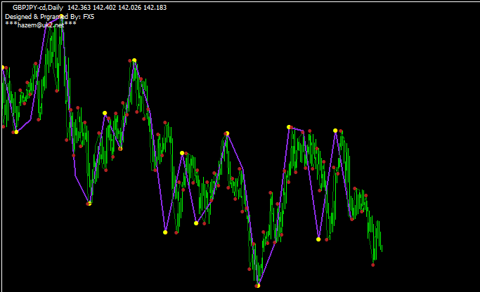Select the second-highest yellow peak marker
Screen dimensions: 480x292
pyautogui.click(x=133, y=60)
